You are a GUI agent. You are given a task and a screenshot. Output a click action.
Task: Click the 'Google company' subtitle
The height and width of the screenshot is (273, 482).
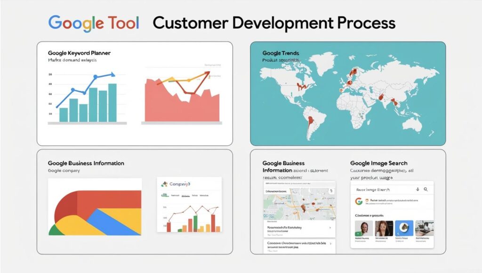[64, 171]
